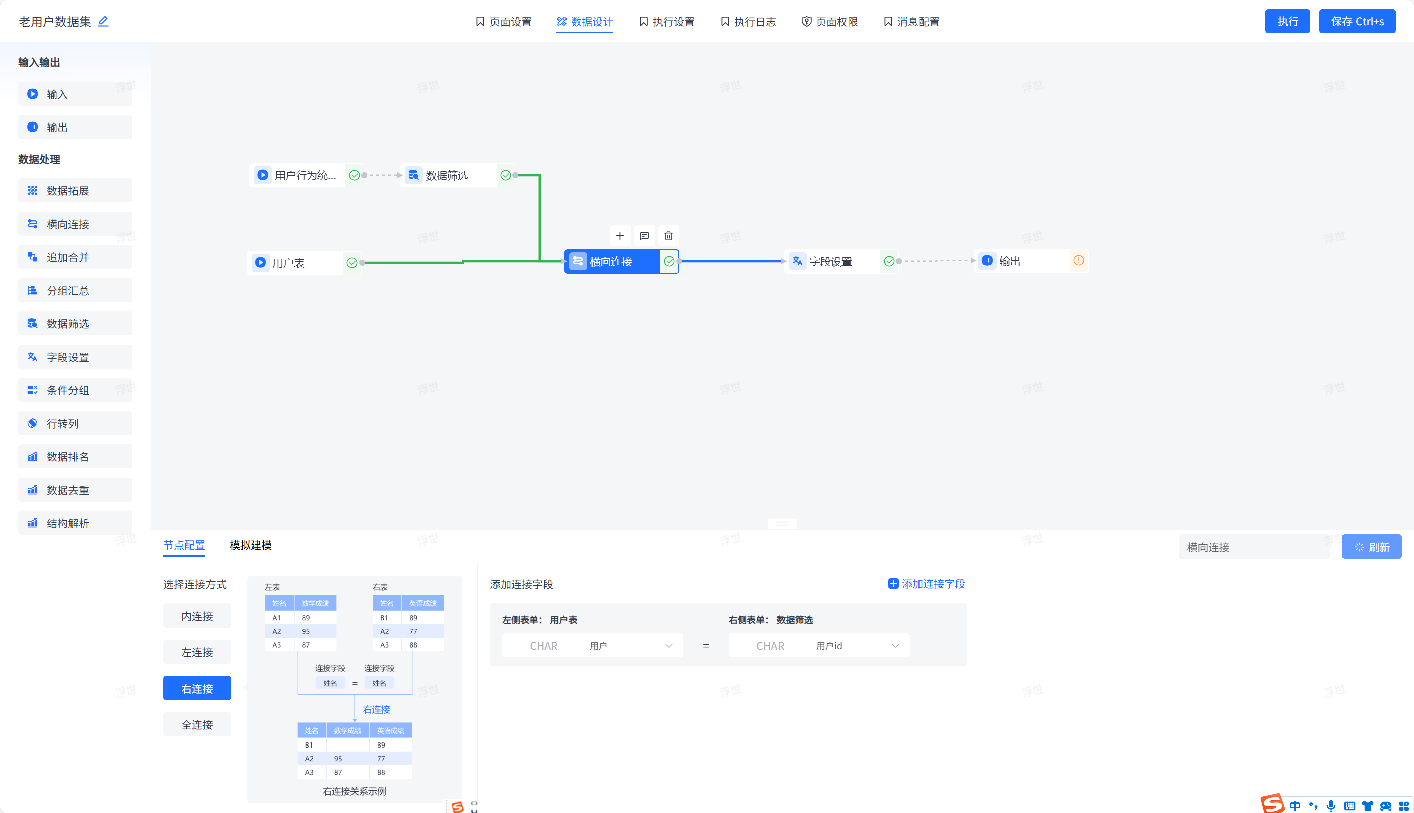Click the comment icon above 横向连接 node
This screenshot has height=813, width=1414.
[644, 236]
